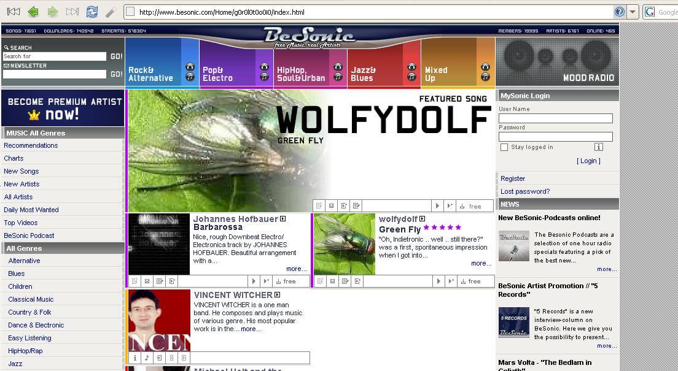Screen dimensions: 678x371
Task: Play the featured Wolfydolf song
Action: click(x=437, y=206)
